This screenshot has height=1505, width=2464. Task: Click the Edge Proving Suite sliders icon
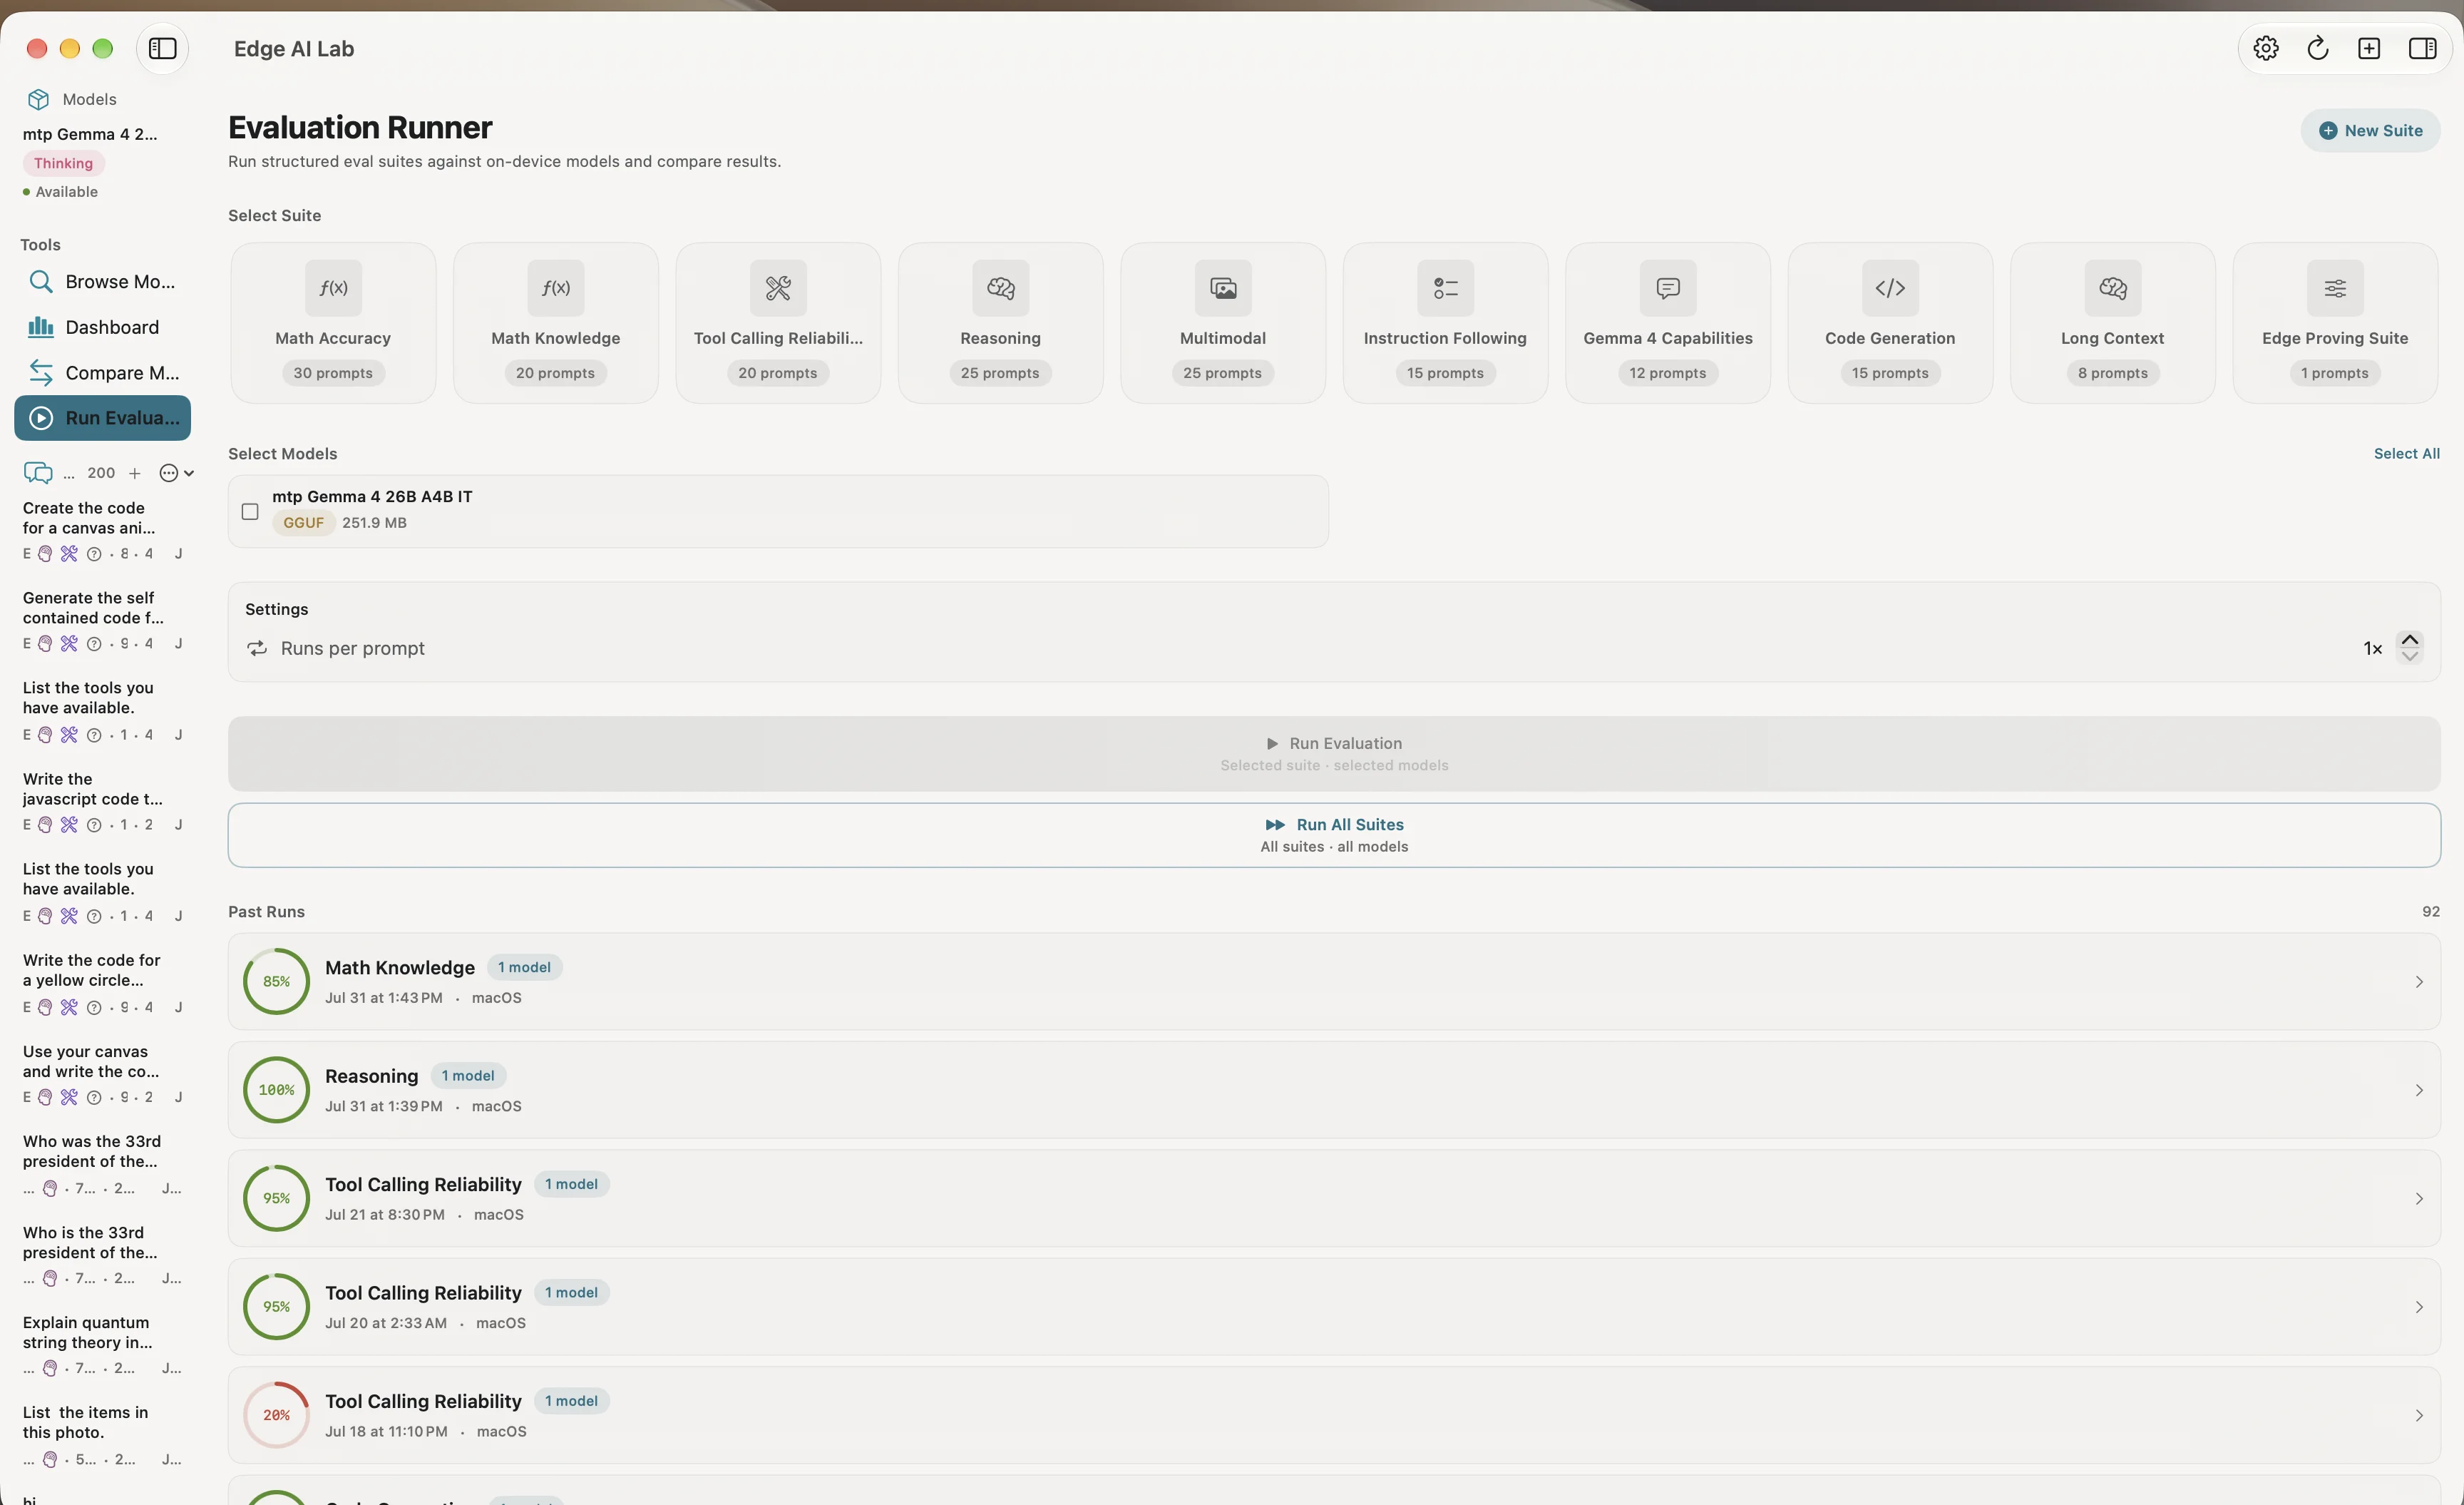(x=2335, y=288)
